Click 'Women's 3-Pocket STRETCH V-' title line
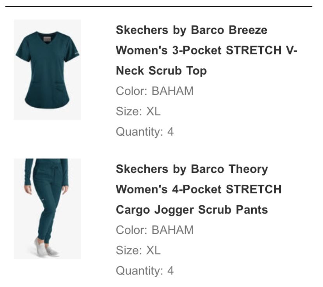This screenshot has width=323, height=287. [206, 50]
